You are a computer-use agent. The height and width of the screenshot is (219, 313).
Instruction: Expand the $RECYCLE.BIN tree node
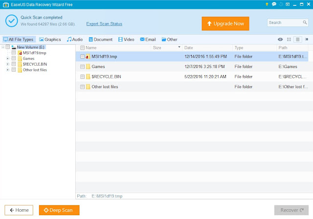tap(8, 64)
